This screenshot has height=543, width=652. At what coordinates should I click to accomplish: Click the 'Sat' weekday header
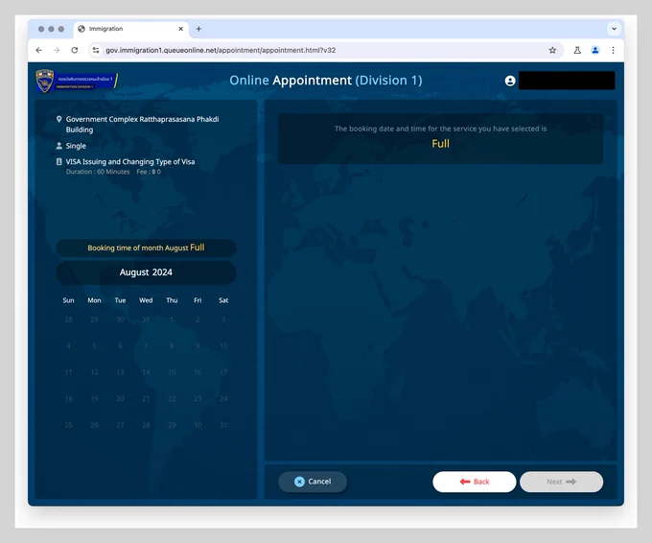[x=223, y=300]
